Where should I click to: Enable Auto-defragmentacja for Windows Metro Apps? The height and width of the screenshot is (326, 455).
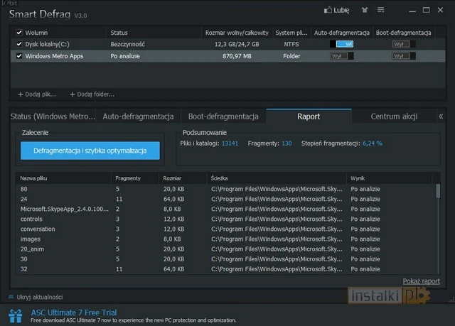342,56
